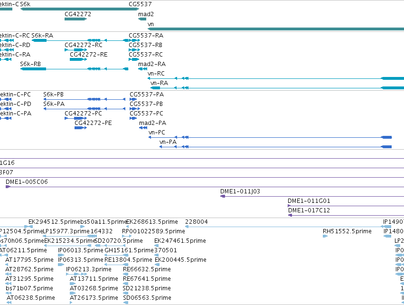
Task: Click the S6k-PA protein label
Action: (54, 104)
